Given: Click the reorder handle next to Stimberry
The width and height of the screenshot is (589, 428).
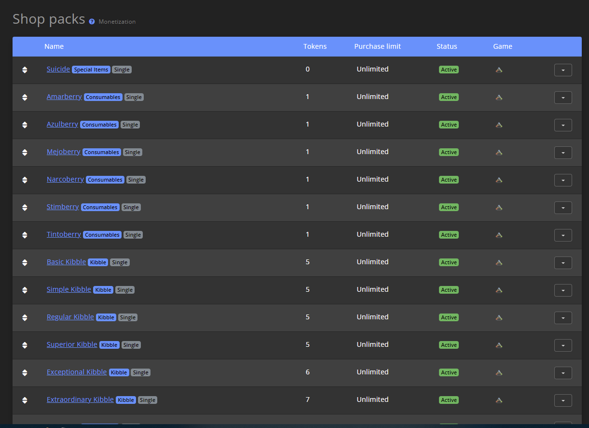Looking at the screenshot, I should [x=25, y=207].
